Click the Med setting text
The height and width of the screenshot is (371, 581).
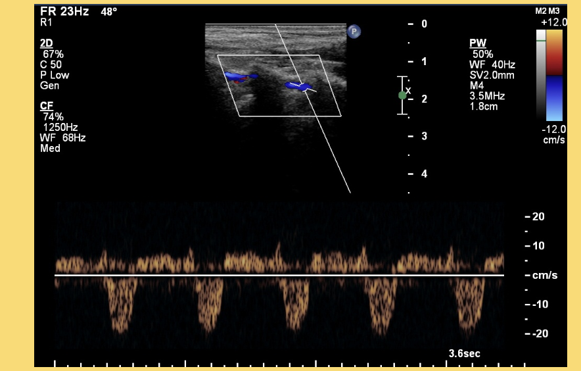50,148
